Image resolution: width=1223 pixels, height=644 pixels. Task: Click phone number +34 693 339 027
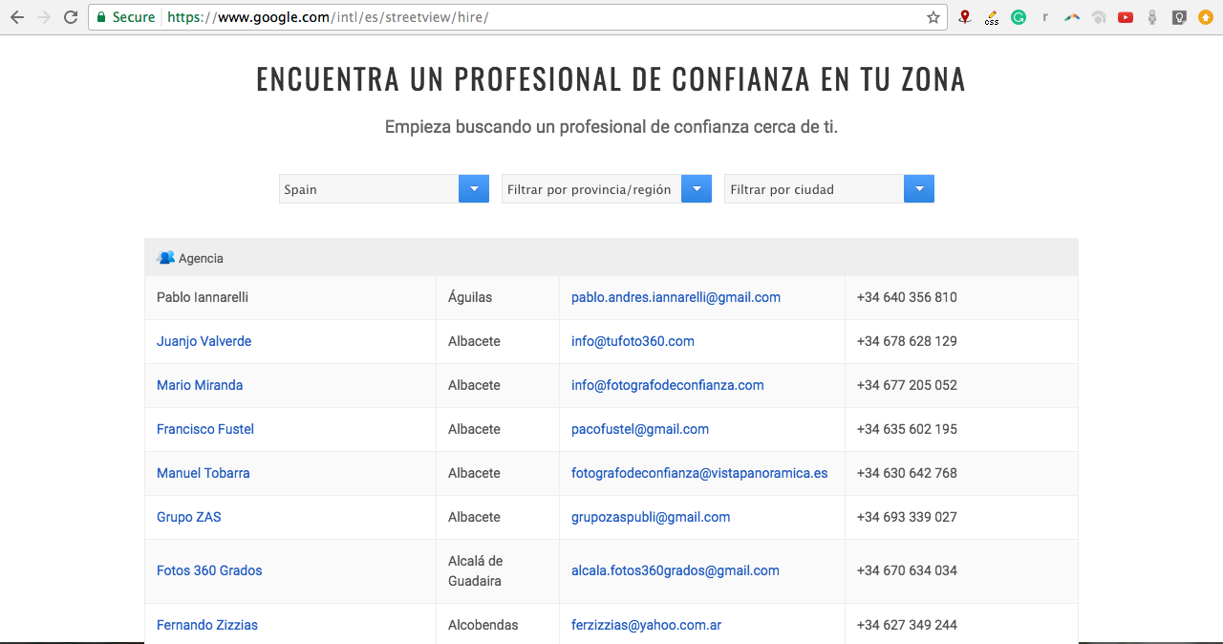(x=907, y=517)
